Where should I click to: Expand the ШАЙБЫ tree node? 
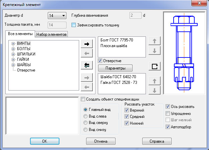[13, 65]
